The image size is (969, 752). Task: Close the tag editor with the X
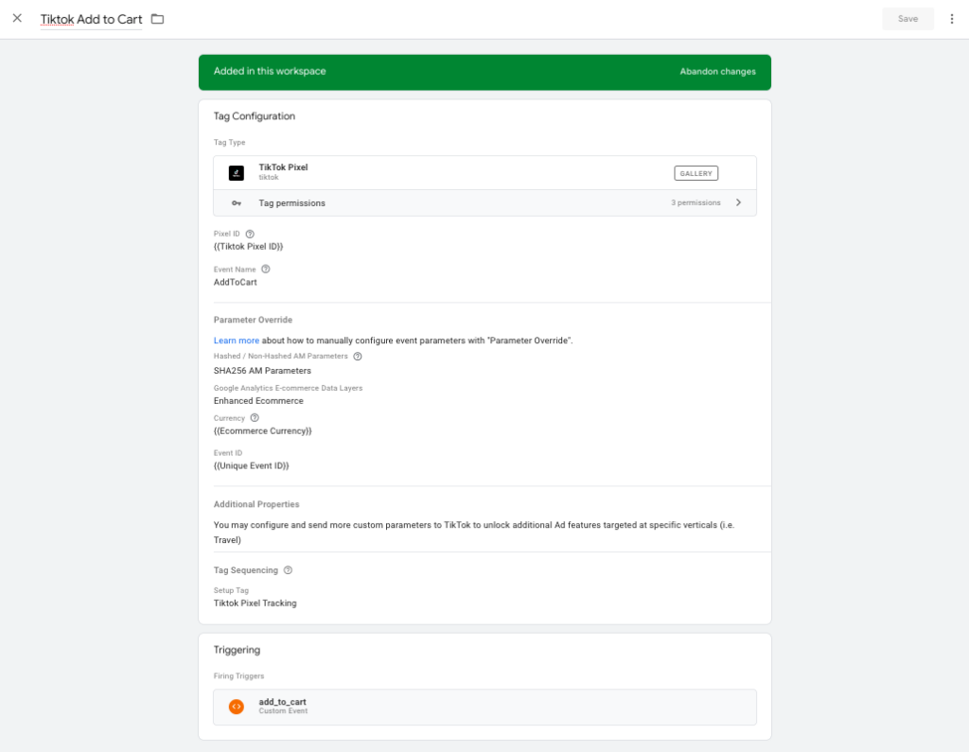pyautogui.click(x=17, y=19)
